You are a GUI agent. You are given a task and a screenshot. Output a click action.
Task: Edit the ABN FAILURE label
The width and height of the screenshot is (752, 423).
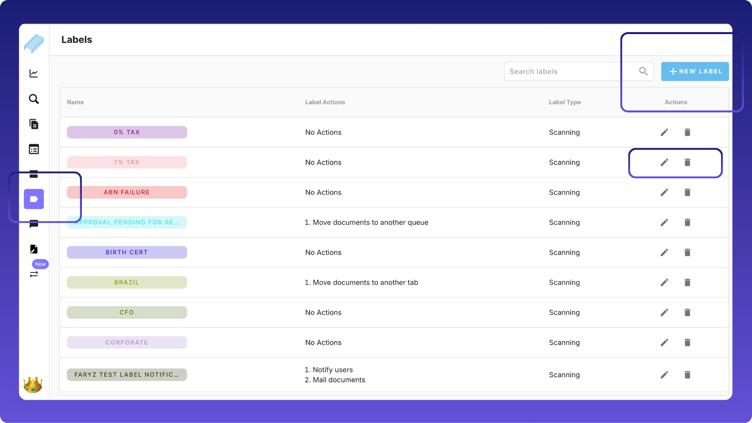pos(664,192)
